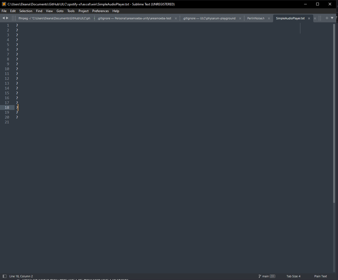
Task: Click the new tab plus icon
Action: coord(327,18)
